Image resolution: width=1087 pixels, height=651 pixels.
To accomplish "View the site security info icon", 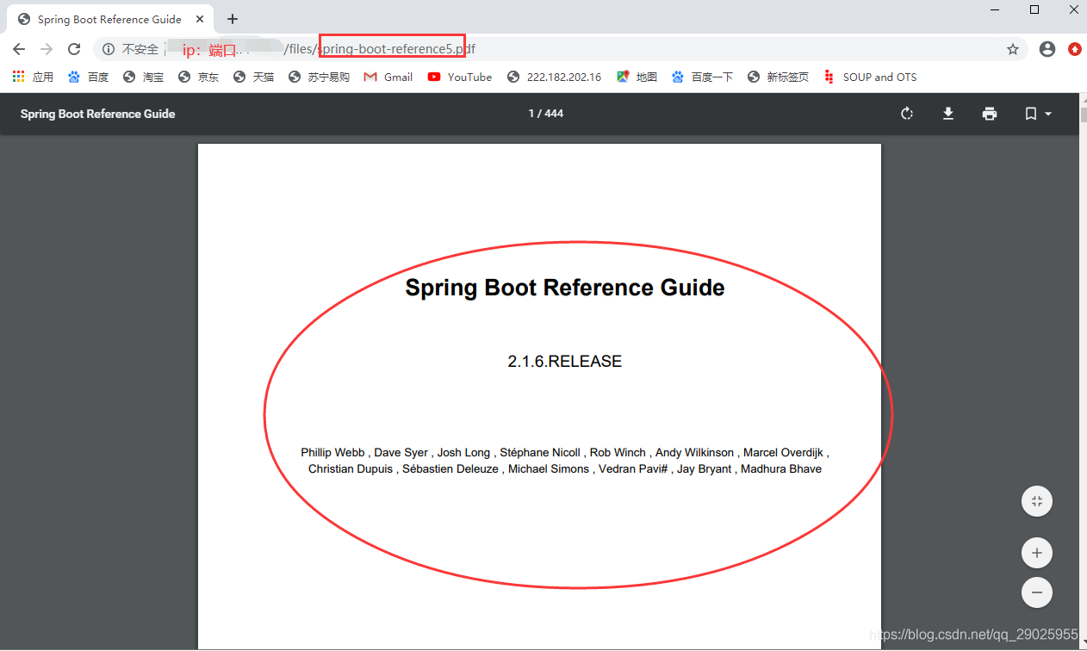I will (x=109, y=50).
